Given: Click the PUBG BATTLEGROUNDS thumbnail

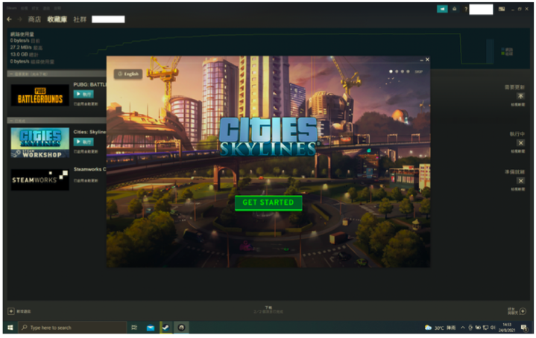Looking at the screenshot, I should (x=40, y=95).
